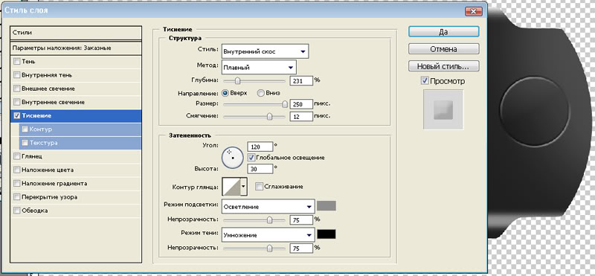This screenshot has width=595, height=276.
Task: Enable the Сглаживание checkbox
Action: click(260, 187)
